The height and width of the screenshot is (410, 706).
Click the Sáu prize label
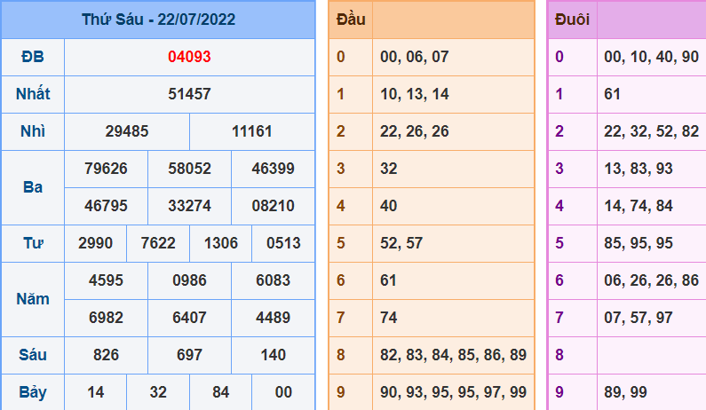pos(33,356)
